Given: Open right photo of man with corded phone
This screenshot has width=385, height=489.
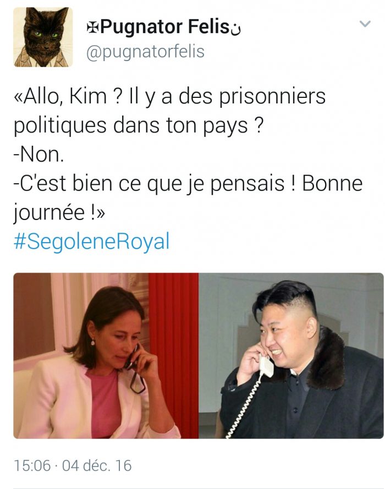Looking at the screenshot, I should pos(291,355).
